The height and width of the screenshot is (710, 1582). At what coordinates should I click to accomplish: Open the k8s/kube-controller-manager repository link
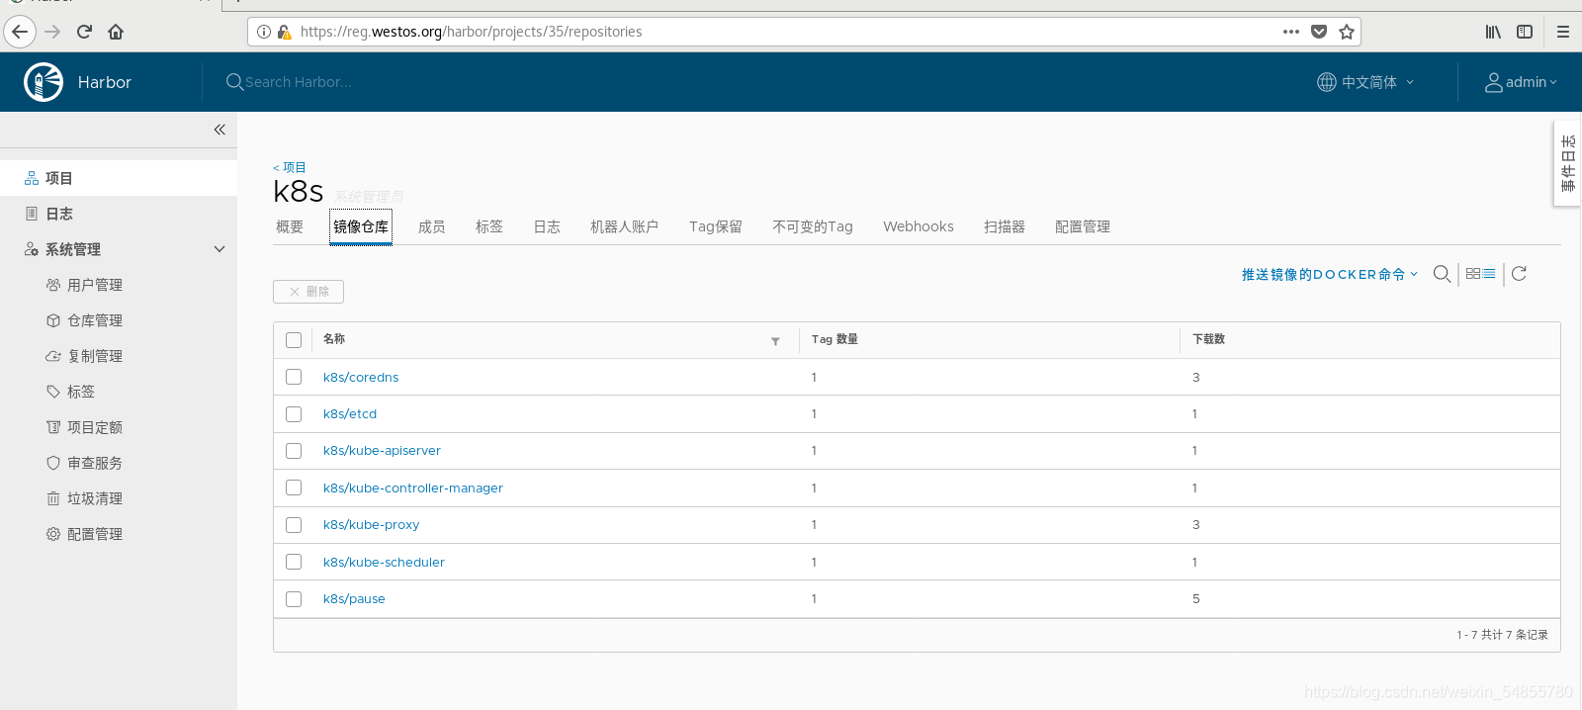click(x=413, y=488)
